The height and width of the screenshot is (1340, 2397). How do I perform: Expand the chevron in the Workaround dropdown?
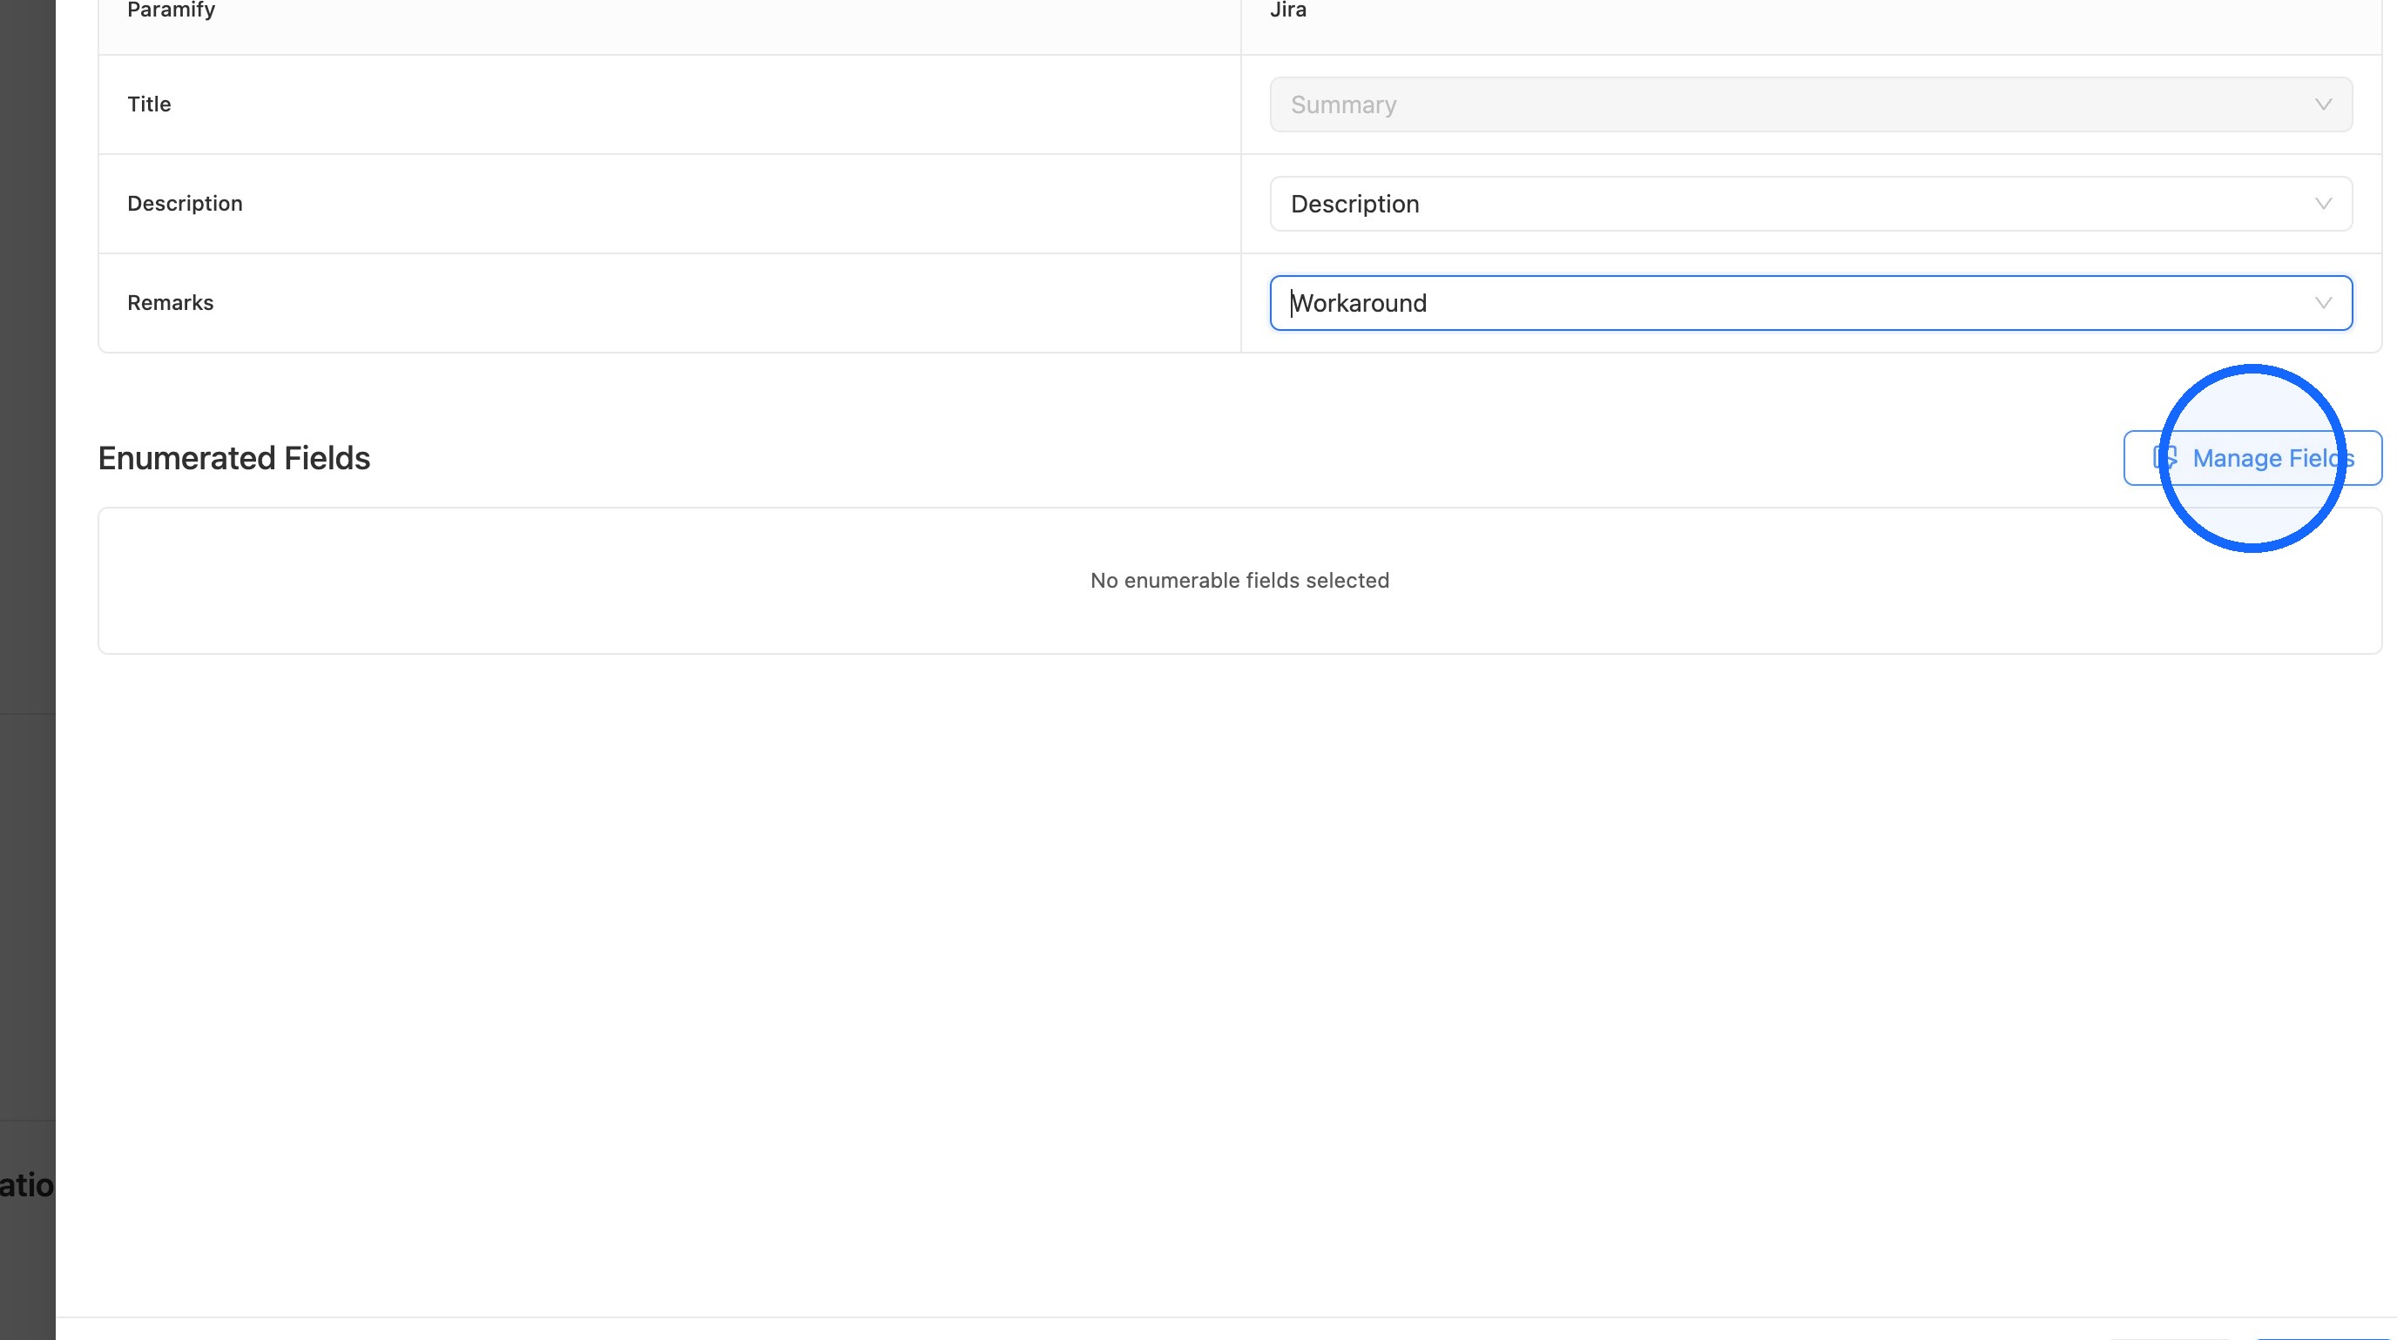(2323, 303)
